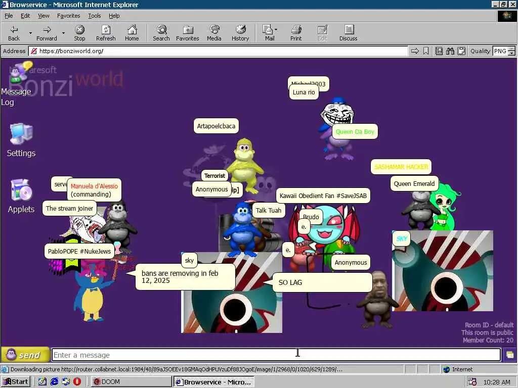Launch Opera from quick launch
Image resolution: width=518 pixels, height=388 pixels.
[77, 382]
